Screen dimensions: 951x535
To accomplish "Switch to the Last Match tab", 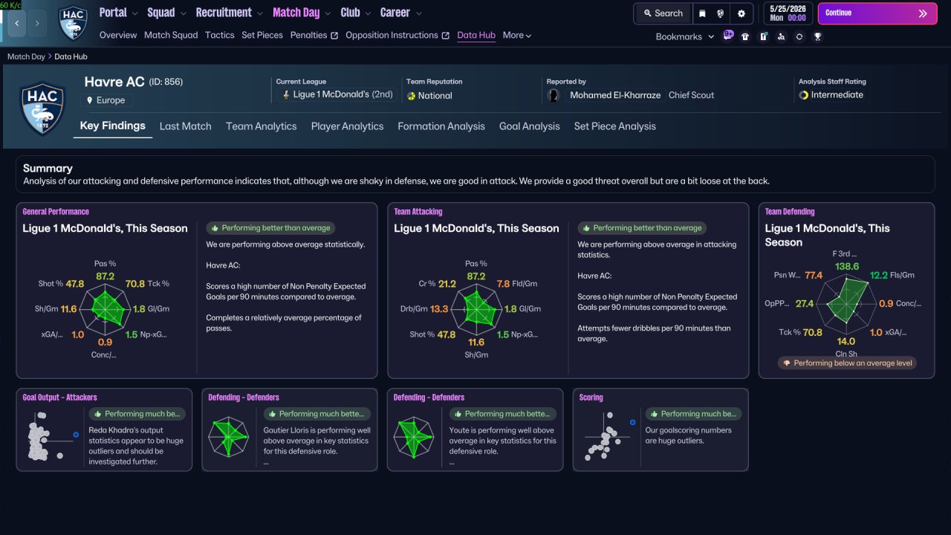I will coord(186,126).
